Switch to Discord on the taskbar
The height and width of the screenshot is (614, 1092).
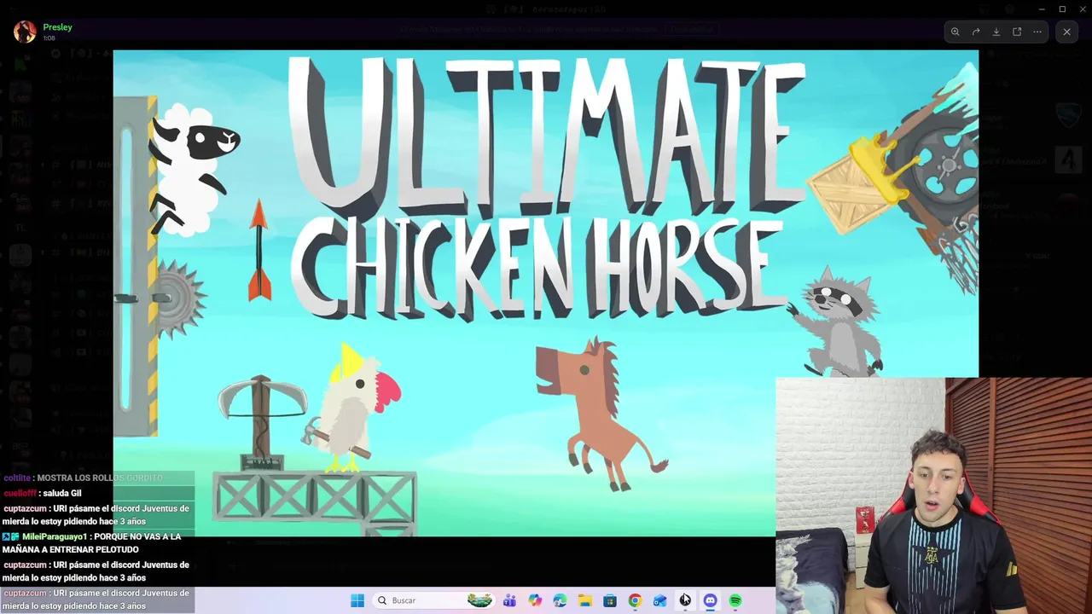click(710, 600)
